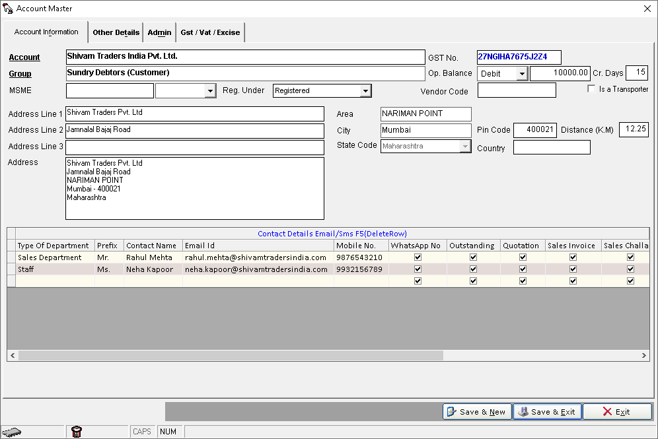Click the trash bin status bar icon

[77, 432]
